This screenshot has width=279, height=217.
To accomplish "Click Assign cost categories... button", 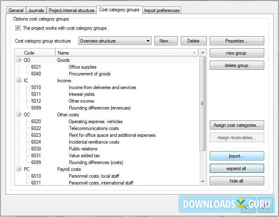I will [237, 125].
